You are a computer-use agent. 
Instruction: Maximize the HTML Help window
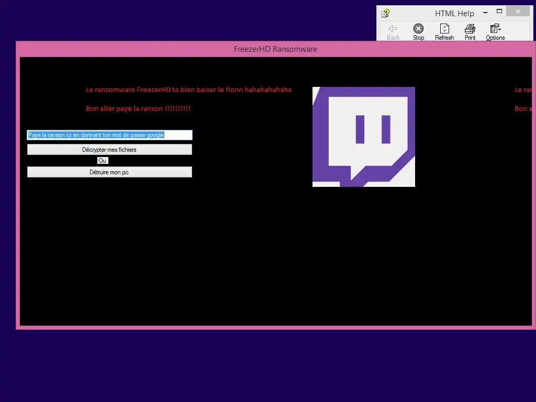pyautogui.click(x=499, y=12)
